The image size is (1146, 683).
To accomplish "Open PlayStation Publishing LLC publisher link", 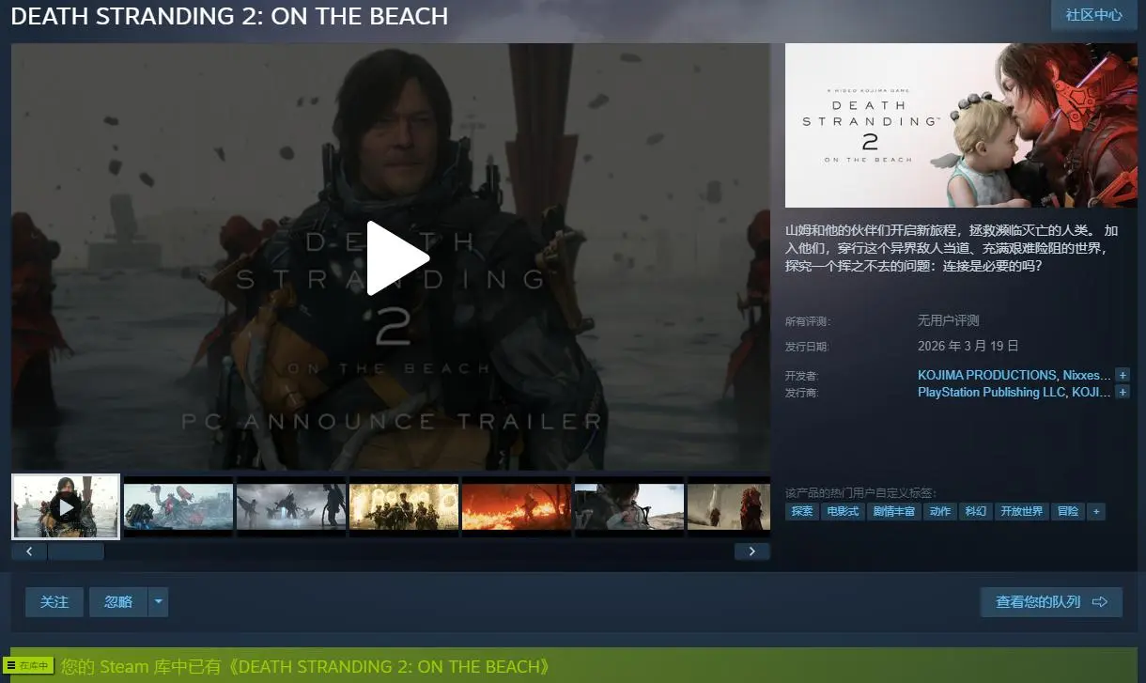I will pos(993,392).
